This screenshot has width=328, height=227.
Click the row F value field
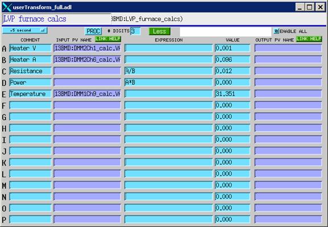232,105
